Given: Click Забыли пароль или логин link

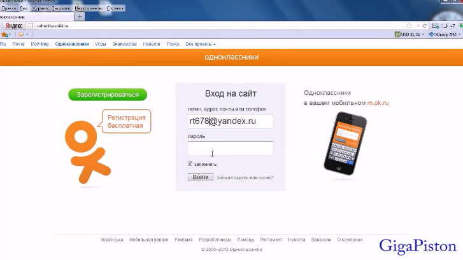Looking at the screenshot, I should [x=245, y=178].
